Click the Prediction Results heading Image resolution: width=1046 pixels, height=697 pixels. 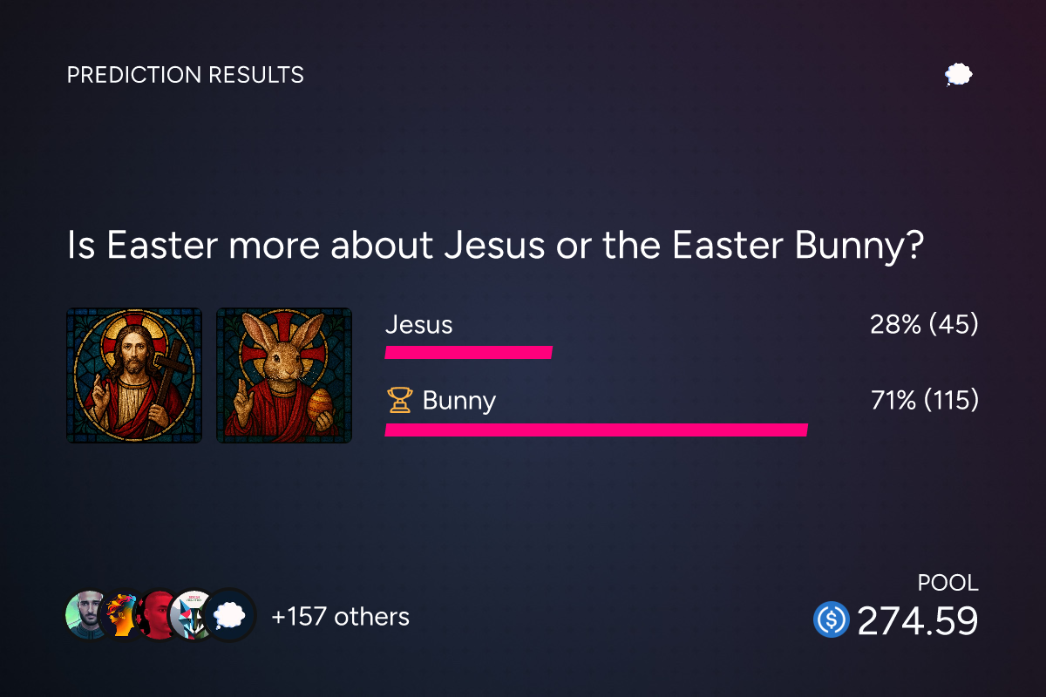coord(186,75)
